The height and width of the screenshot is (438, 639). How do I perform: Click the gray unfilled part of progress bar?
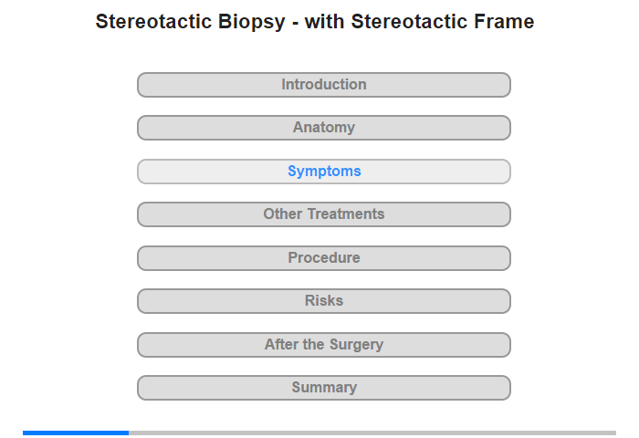(372, 433)
